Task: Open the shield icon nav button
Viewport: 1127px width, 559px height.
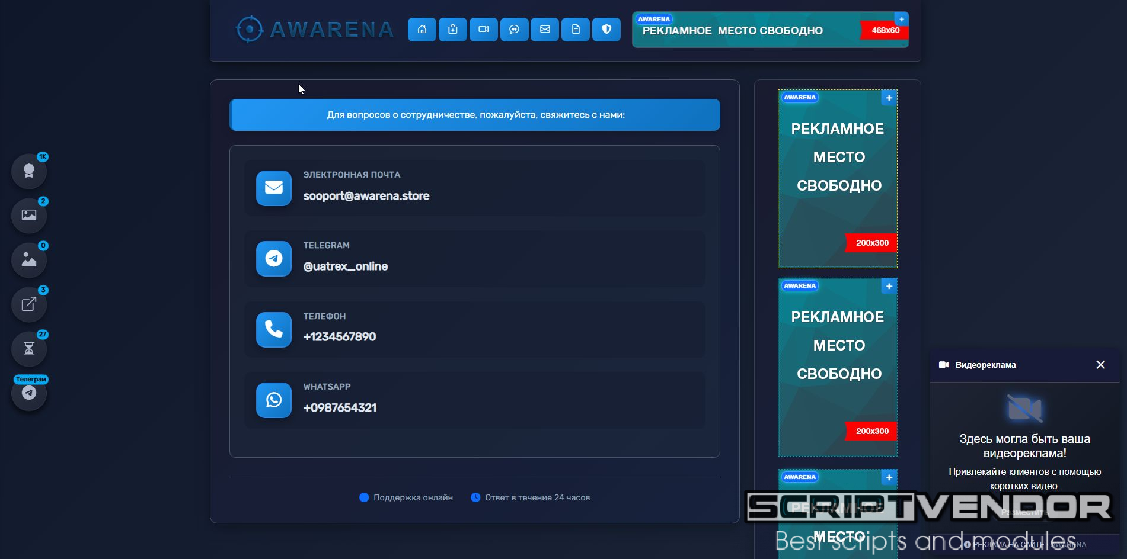Action: click(606, 30)
